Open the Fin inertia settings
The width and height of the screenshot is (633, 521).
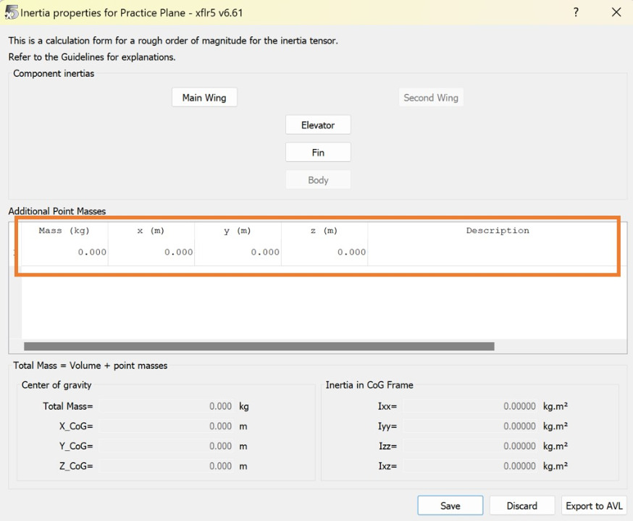pyautogui.click(x=318, y=153)
